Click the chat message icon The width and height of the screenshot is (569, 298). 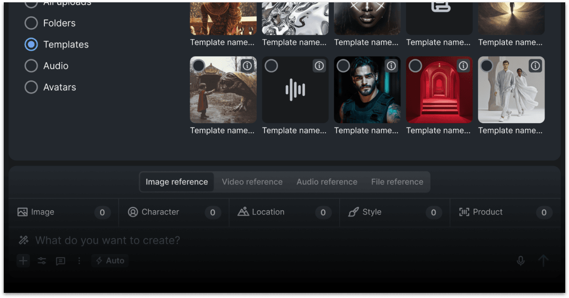pos(60,261)
